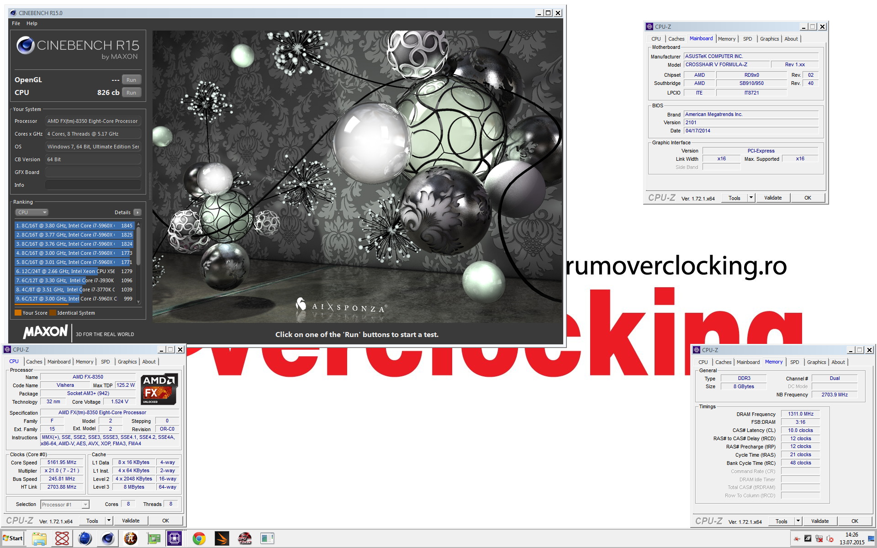Open 3DMark orange icon on taskbar
The width and height of the screenshot is (877, 548).
[222, 539]
